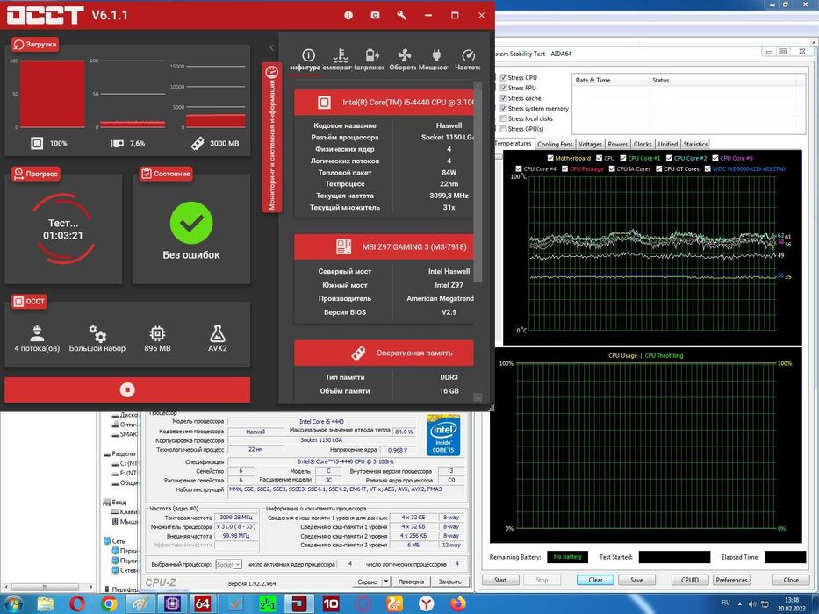Image resolution: width=819 pixels, height=614 pixels.
Task: Toggle Stress cache checkbox in AIDA64
Action: pyautogui.click(x=504, y=97)
